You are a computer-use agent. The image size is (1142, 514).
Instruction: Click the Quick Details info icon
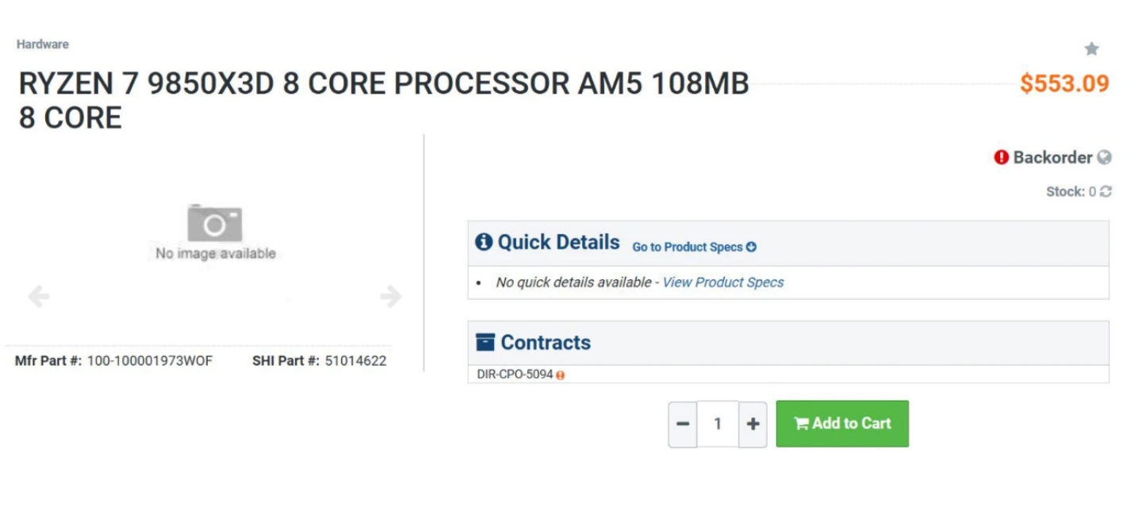[485, 242]
